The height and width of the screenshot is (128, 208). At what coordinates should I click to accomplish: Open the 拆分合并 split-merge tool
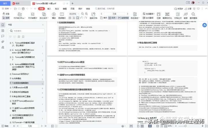(44, 16)
